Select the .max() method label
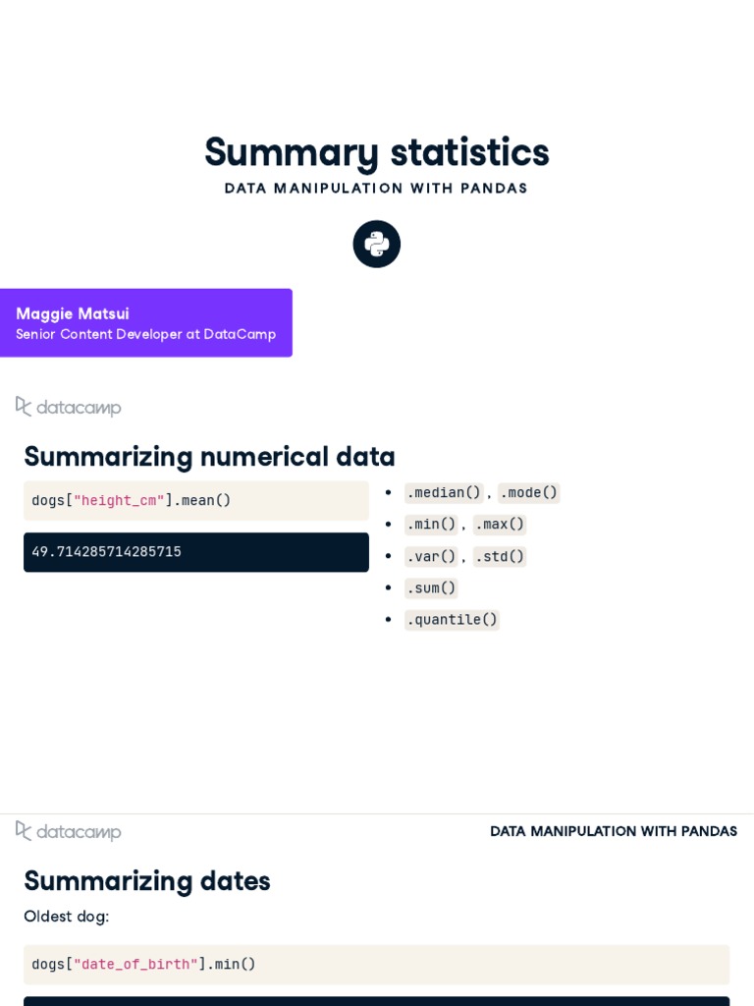This screenshot has width=754, height=1006. pos(500,524)
